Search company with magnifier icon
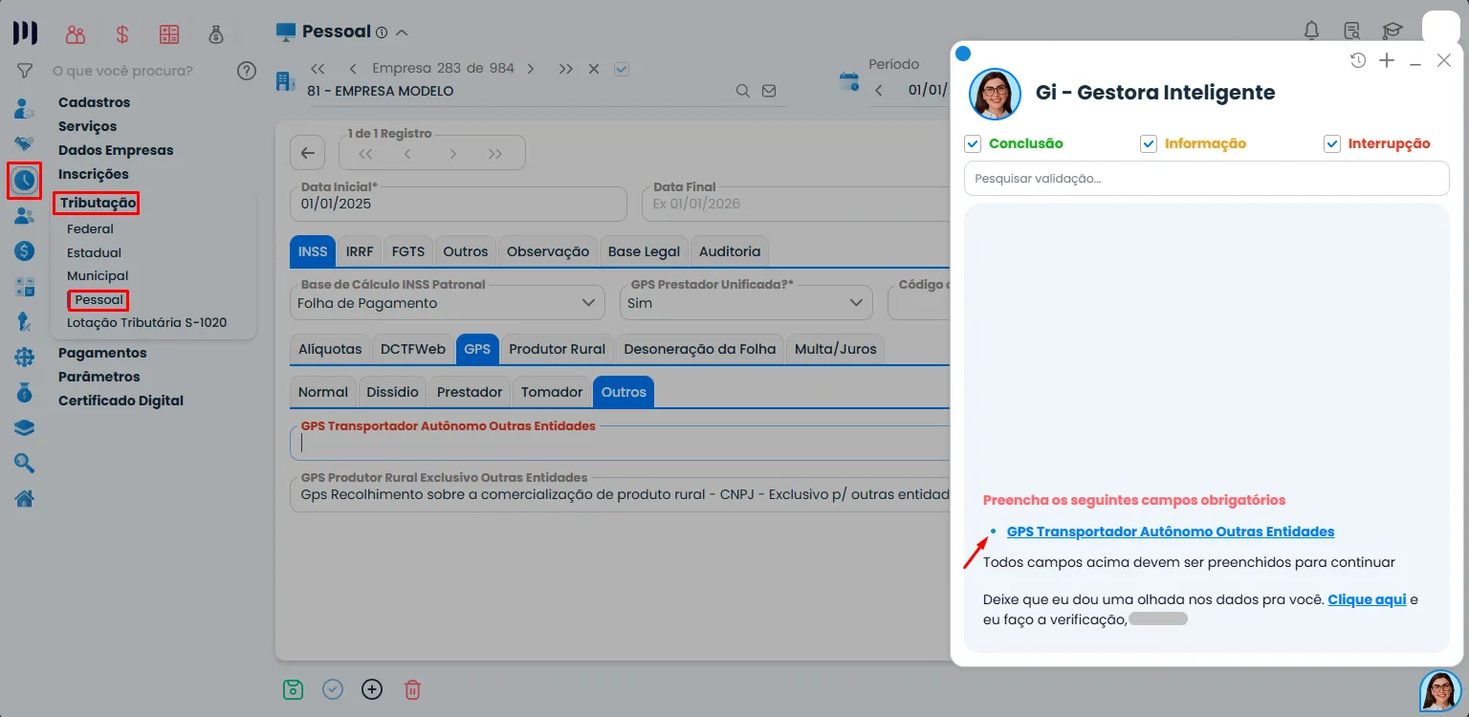The width and height of the screenshot is (1469, 717). pos(742,92)
